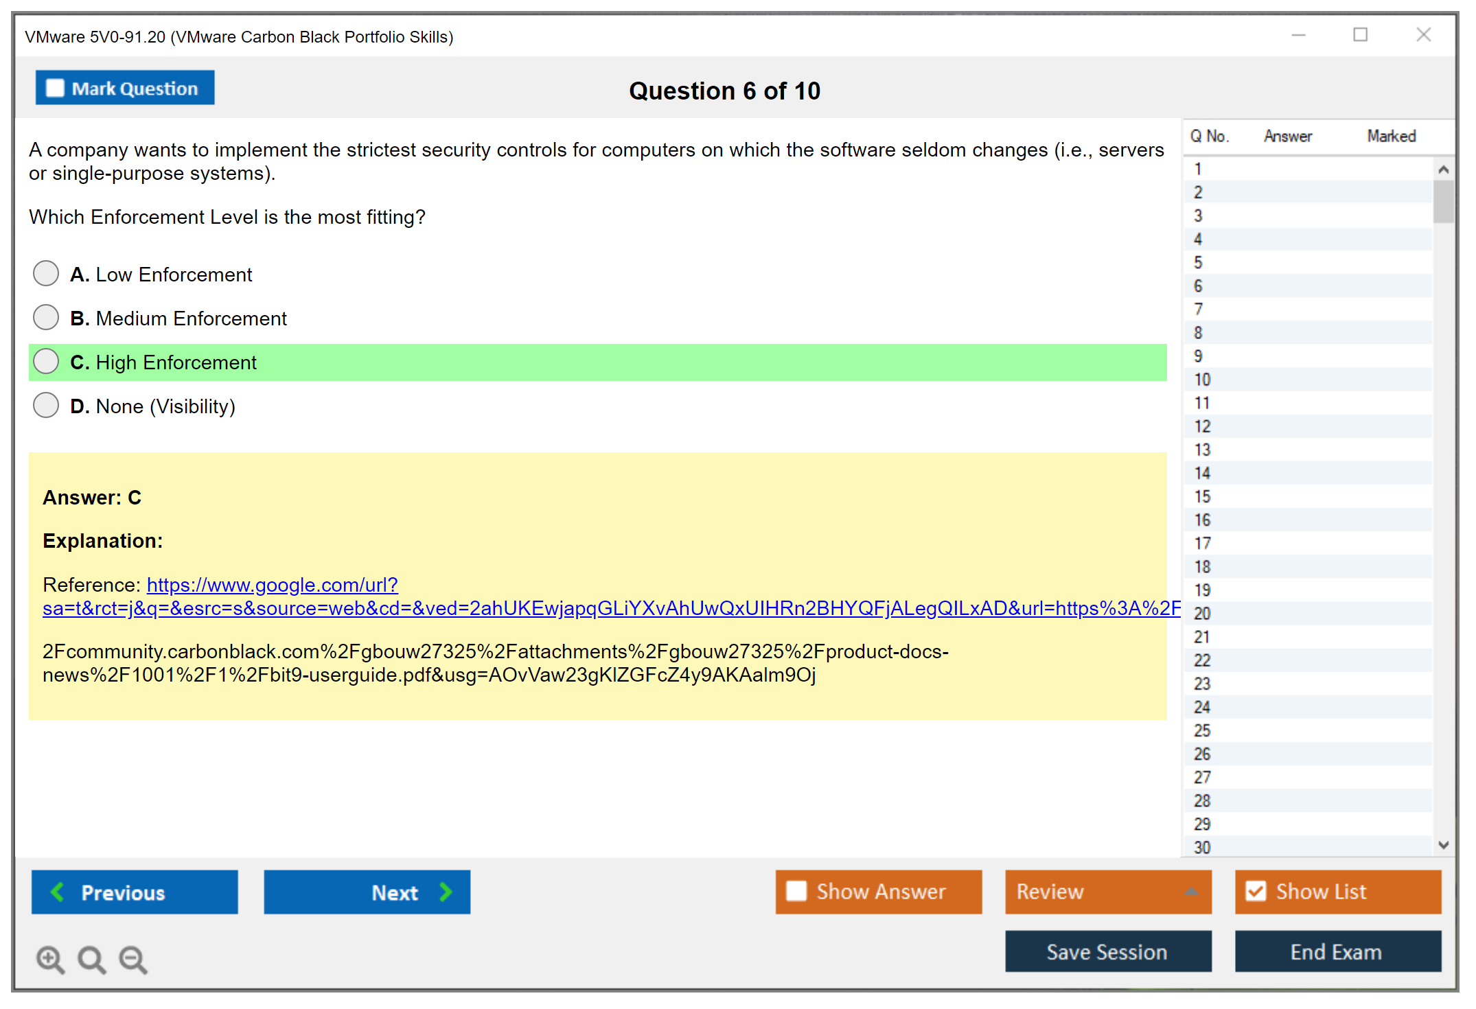Toggle the Mark Question checkbox

[55, 88]
